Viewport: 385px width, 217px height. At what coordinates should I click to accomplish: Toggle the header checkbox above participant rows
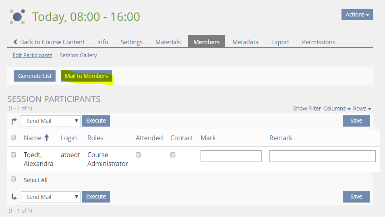[x=13, y=137]
